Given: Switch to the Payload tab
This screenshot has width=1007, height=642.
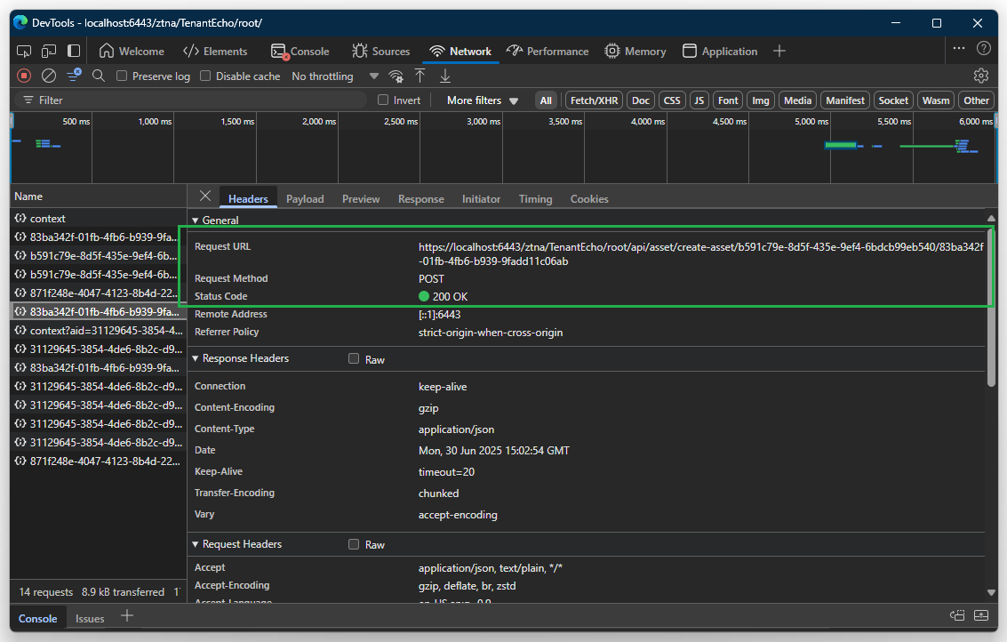Looking at the screenshot, I should tap(305, 199).
